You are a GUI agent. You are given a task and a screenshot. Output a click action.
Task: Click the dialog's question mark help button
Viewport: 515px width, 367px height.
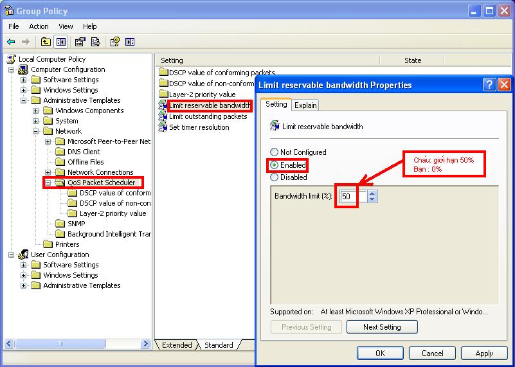[x=489, y=85]
